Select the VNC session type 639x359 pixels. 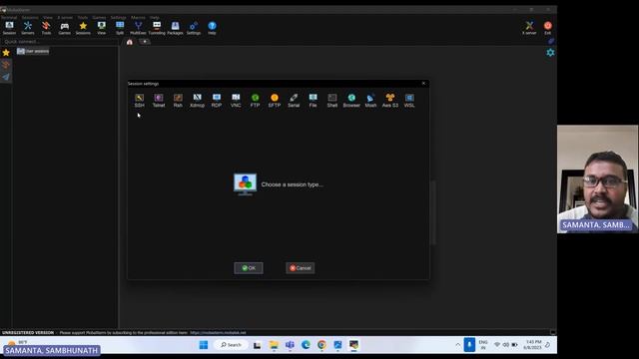(x=236, y=100)
